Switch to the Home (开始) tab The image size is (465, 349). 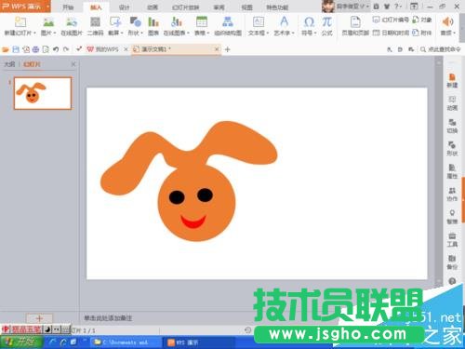pyautogui.click(x=68, y=7)
